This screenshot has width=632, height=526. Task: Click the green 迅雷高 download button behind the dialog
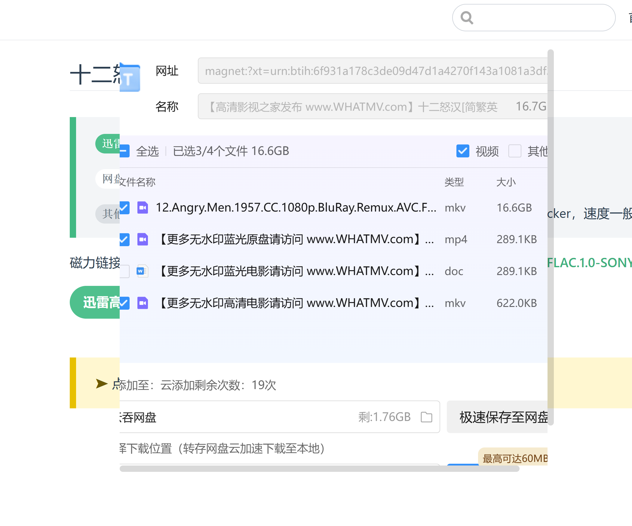click(x=95, y=302)
